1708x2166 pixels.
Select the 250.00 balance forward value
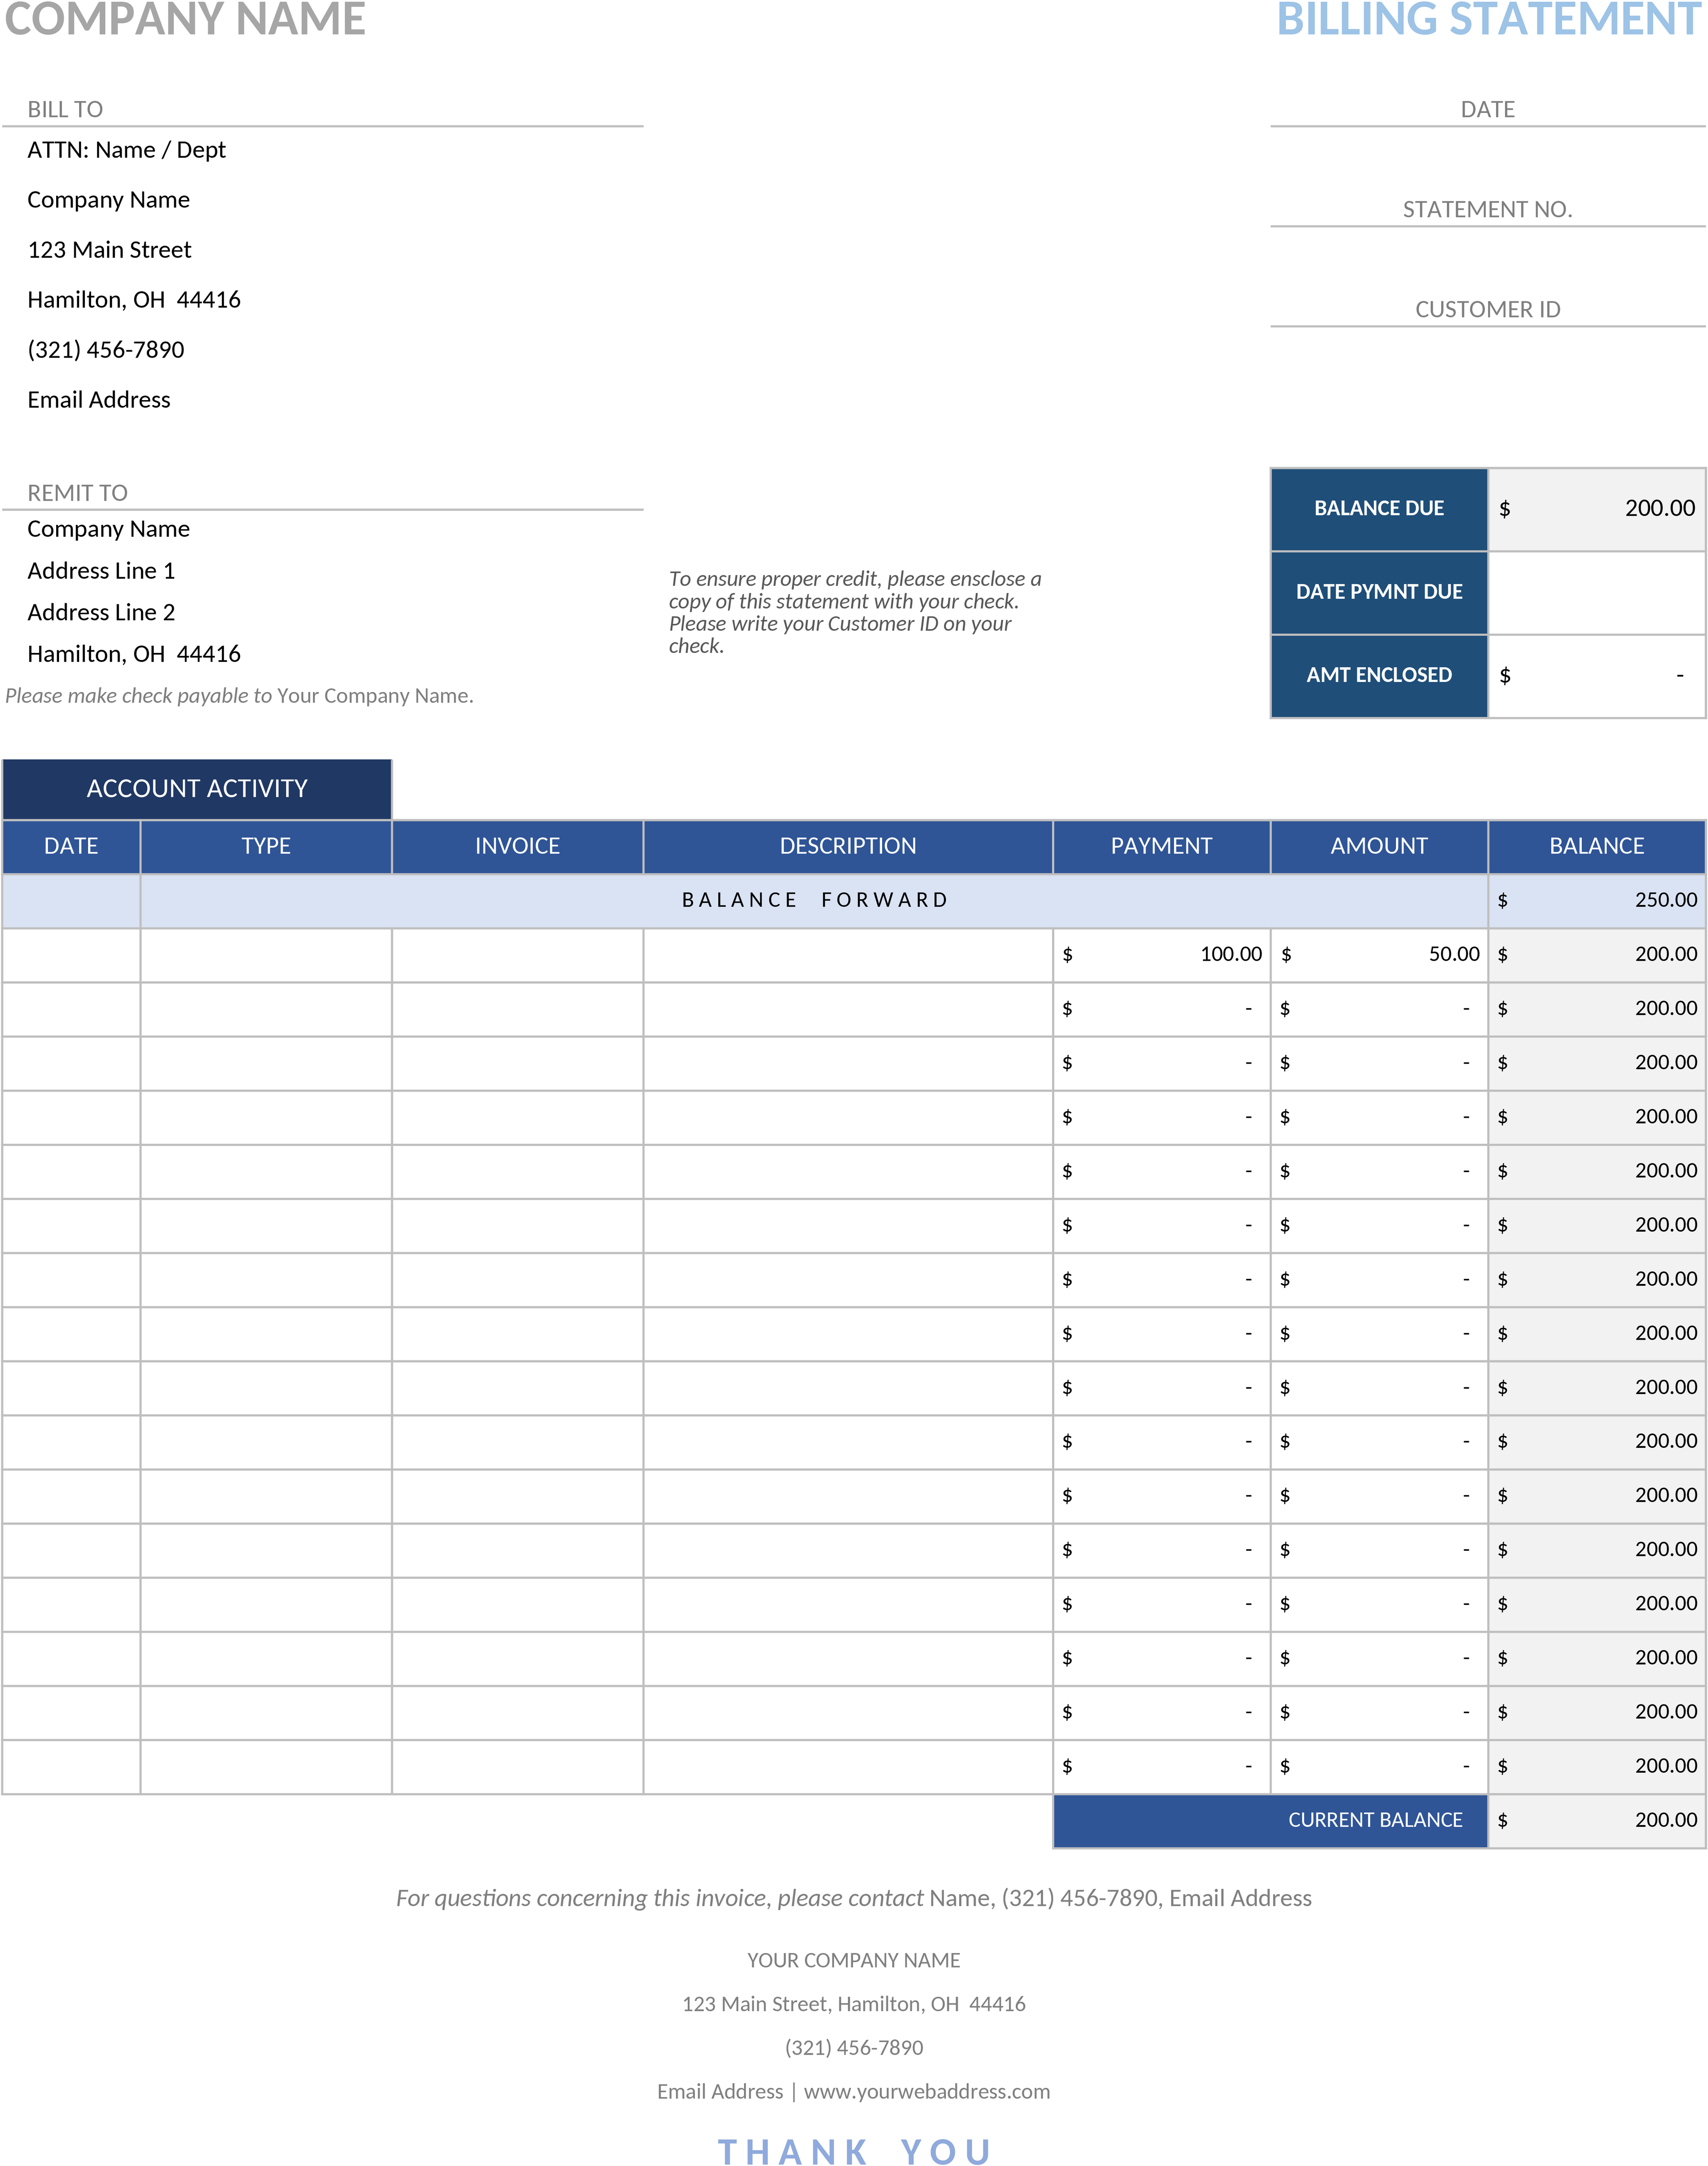coord(1597,900)
